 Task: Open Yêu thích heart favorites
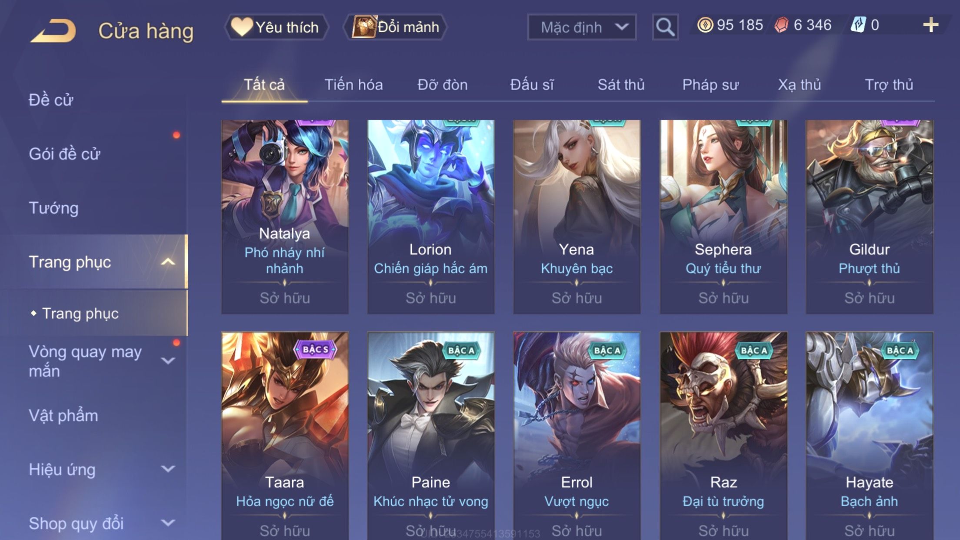point(276,27)
